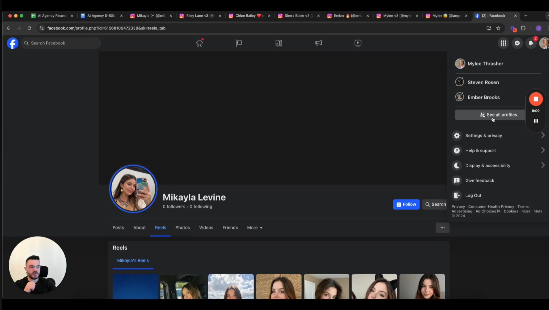Pause the screen recording
The width and height of the screenshot is (549, 310).
(x=536, y=121)
